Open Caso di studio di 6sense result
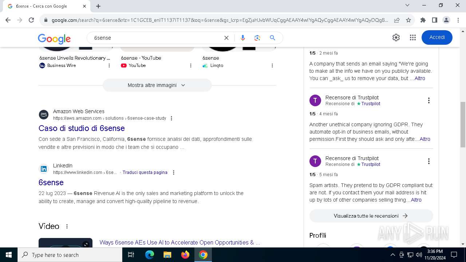Viewport: 466px width, 262px height. [x=82, y=128]
